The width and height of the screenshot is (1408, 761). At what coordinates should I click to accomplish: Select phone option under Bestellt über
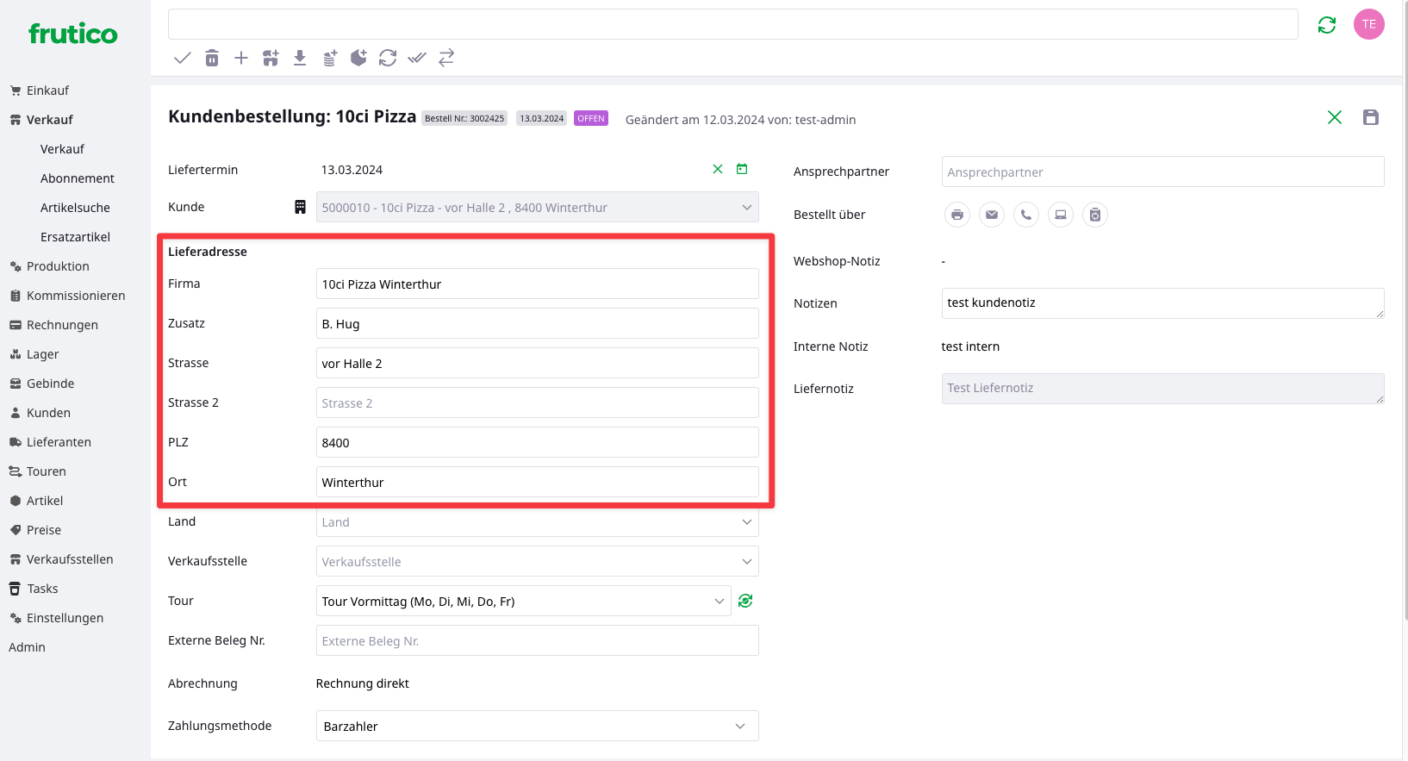click(1025, 215)
